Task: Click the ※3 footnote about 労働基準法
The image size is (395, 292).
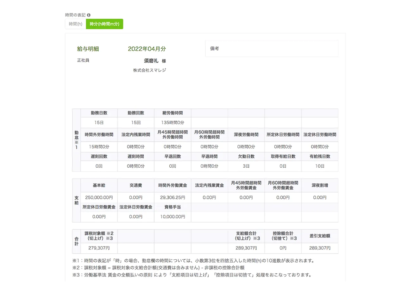Action: [192, 275]
